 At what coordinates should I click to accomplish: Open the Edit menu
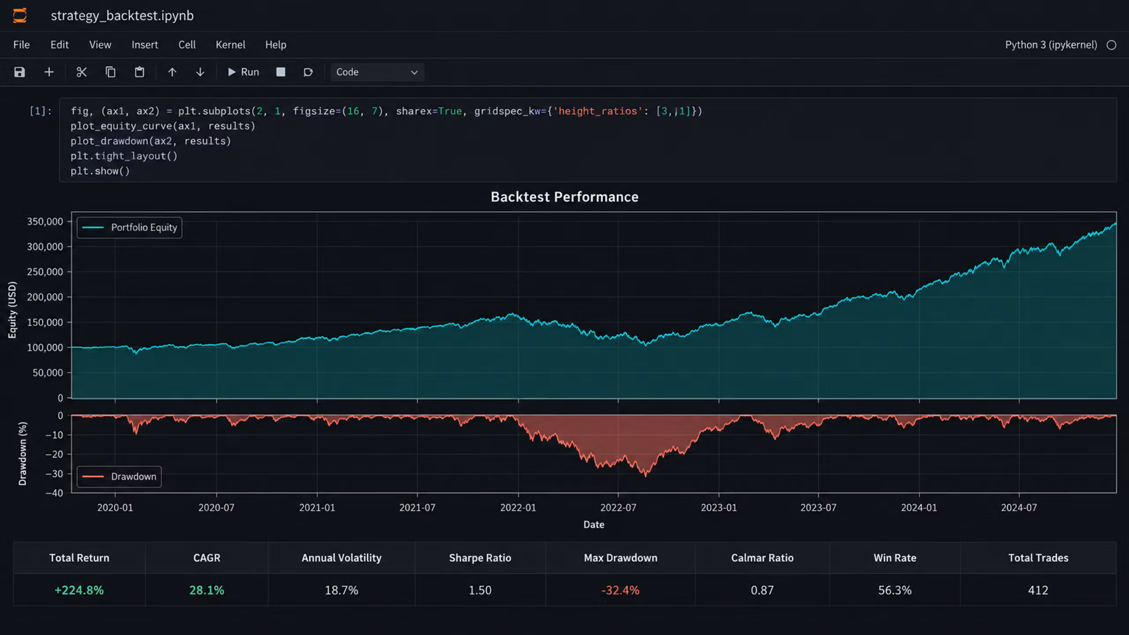[59, 45]
